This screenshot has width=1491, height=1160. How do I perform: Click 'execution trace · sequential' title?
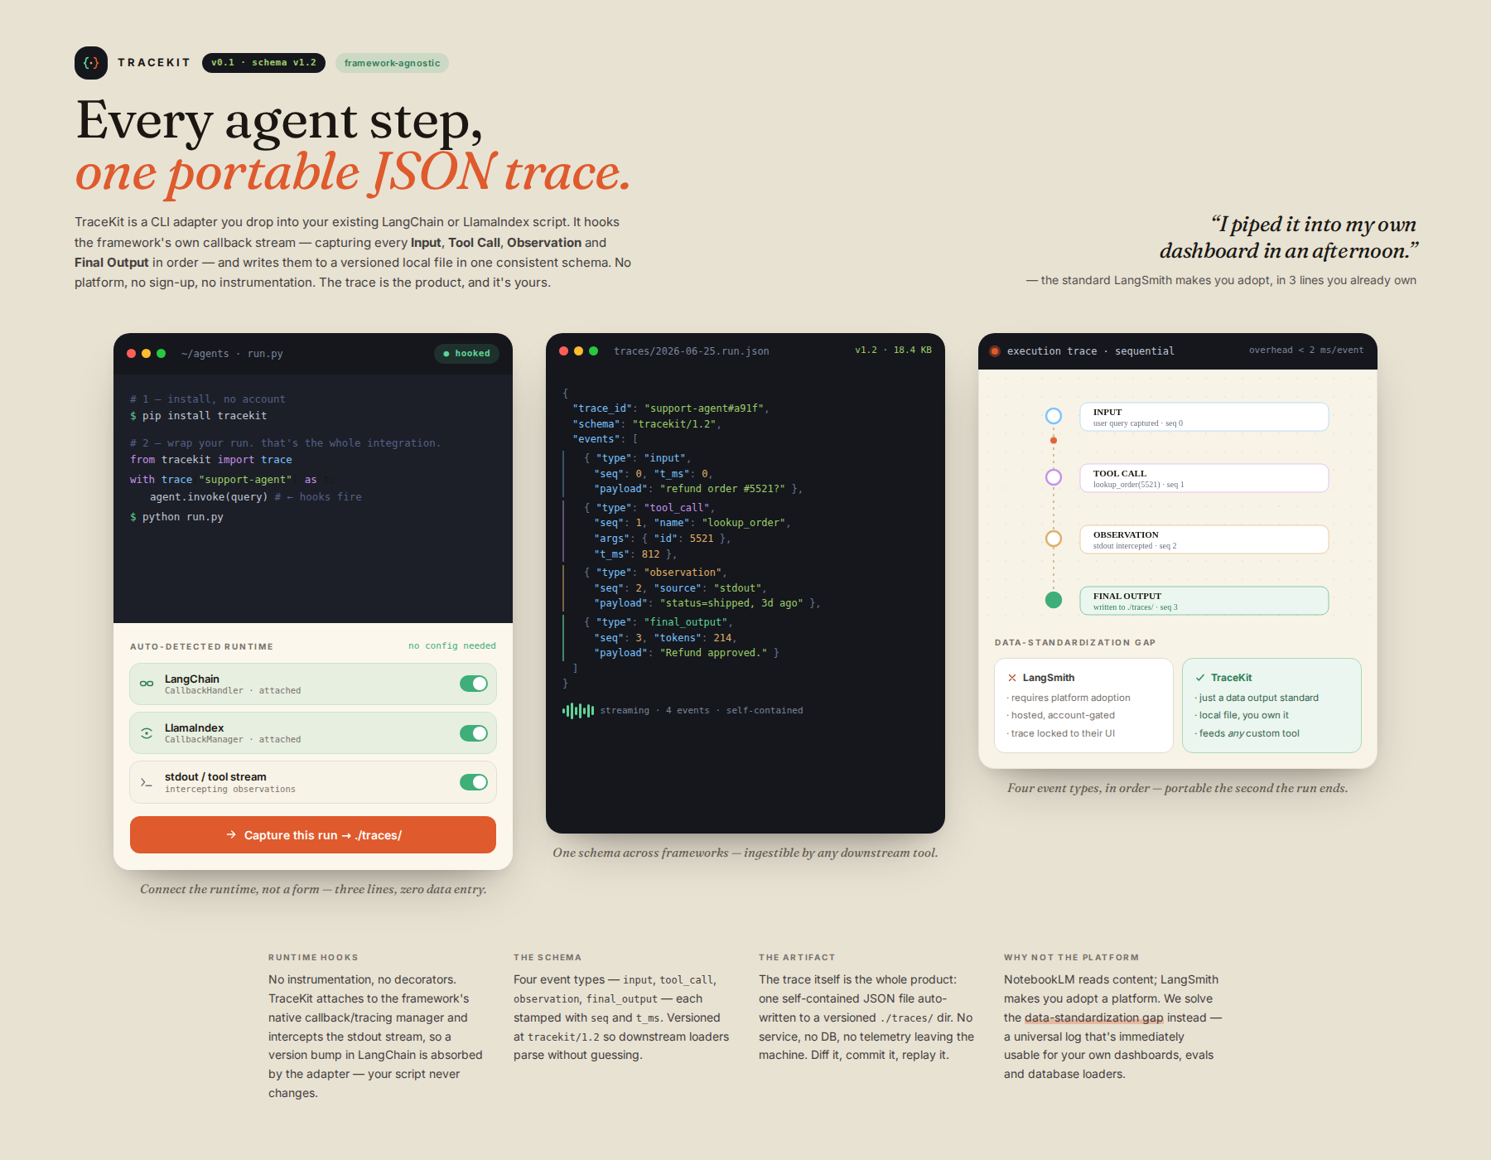pyautogui.click(x=1090, y=351)
